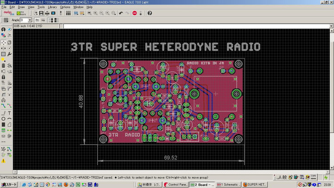
Task: Click the Windows Start button
Action: pos(9,185)
